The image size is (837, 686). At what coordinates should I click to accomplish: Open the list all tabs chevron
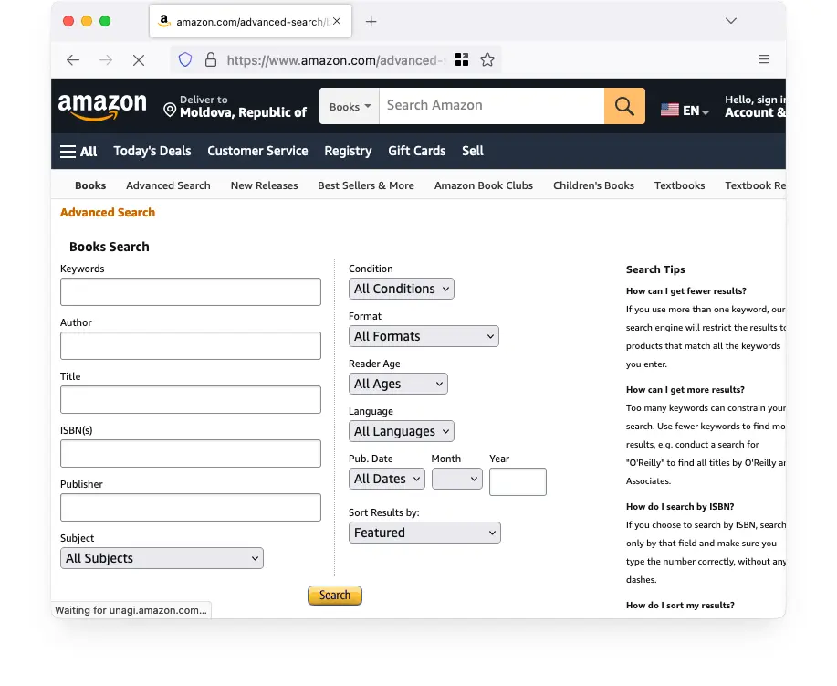pyautogui.click(x=731, y=21)
